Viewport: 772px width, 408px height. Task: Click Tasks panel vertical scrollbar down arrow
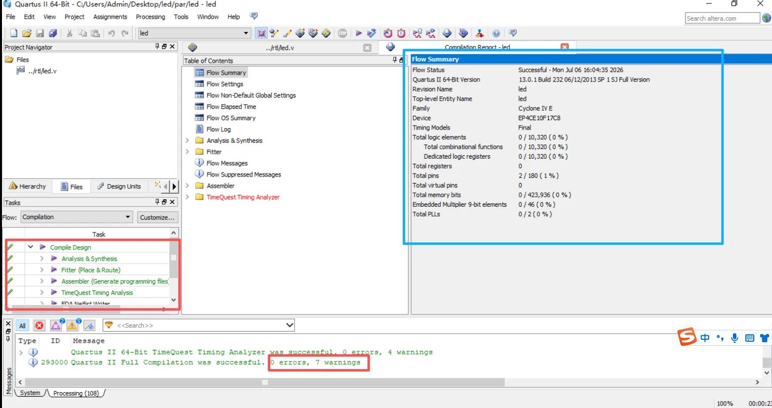[x=173, y=300]
